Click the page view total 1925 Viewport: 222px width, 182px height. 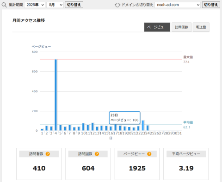(137, 168)
